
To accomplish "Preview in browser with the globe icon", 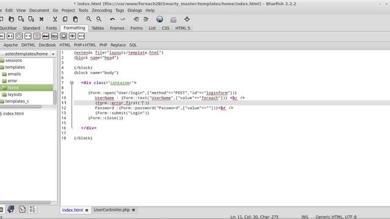I will click(160, 19).
